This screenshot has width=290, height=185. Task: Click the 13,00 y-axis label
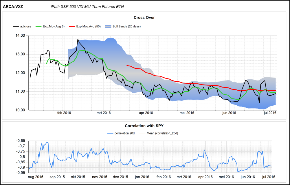pos(21,54)
